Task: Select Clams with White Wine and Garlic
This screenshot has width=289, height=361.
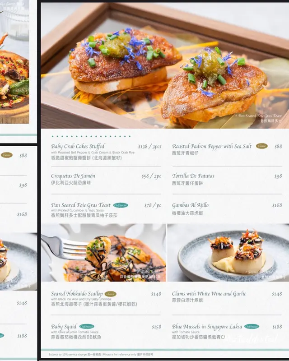Action: [227, 296]
